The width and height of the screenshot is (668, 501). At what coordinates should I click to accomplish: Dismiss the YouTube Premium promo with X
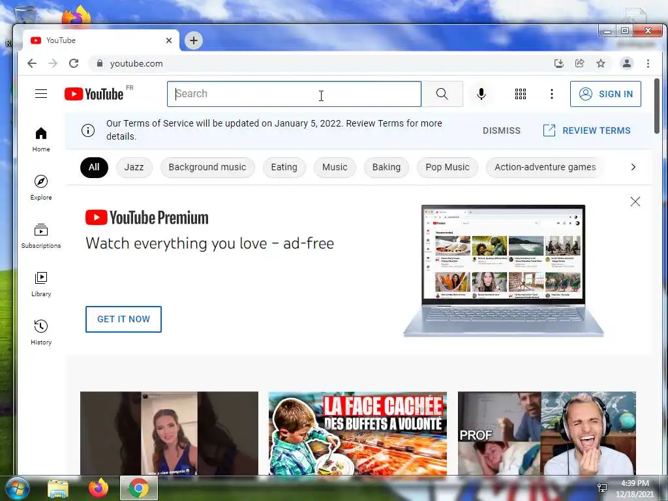635,202
